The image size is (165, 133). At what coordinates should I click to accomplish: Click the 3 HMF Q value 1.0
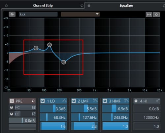pyautogui.click(x=116, y=126)
